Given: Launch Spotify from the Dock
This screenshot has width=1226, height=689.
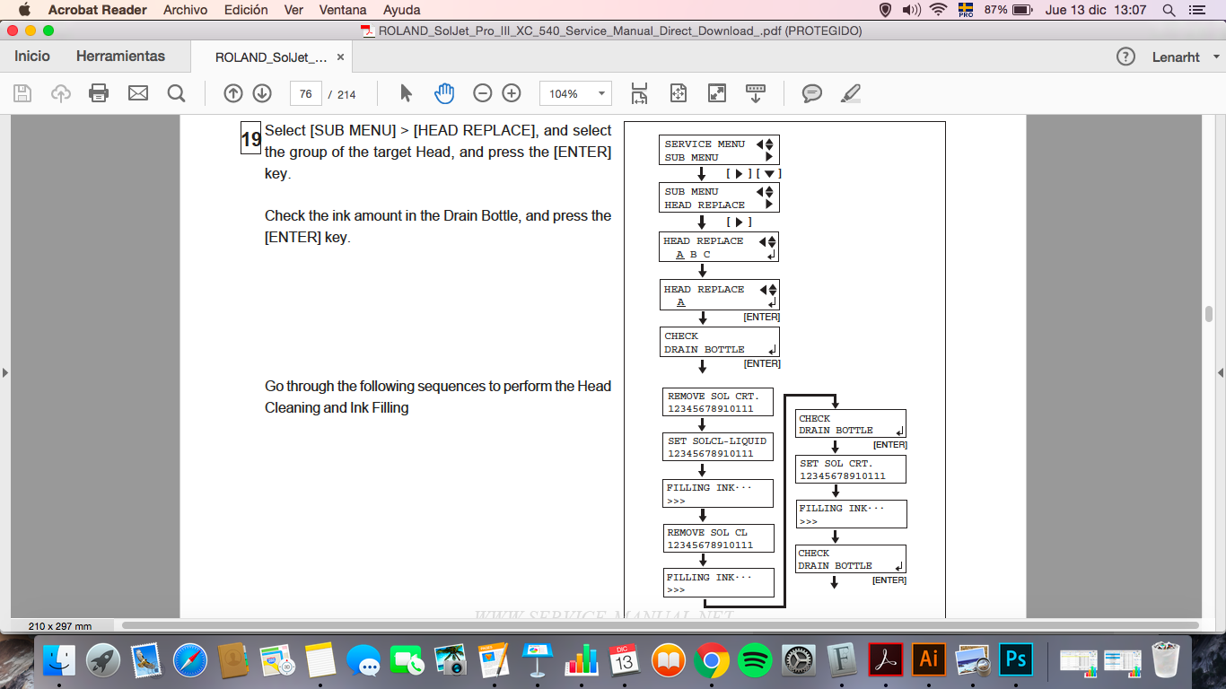Looking at the screenshot, I should (x=755, y=661).
